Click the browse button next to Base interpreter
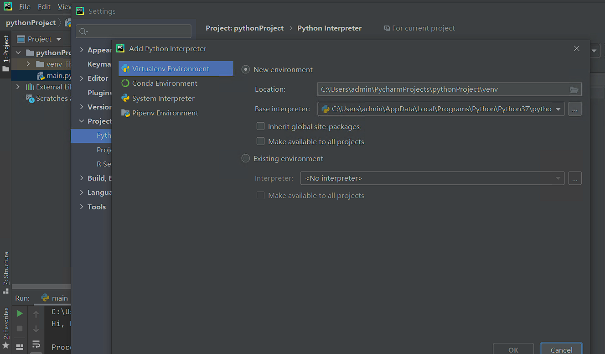This screenshot has height=354, width=605. click(574, 109)
